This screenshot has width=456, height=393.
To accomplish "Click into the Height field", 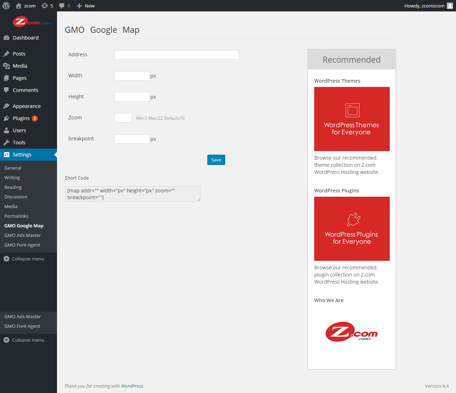I will pyautogui.click(x=132, y=97).
